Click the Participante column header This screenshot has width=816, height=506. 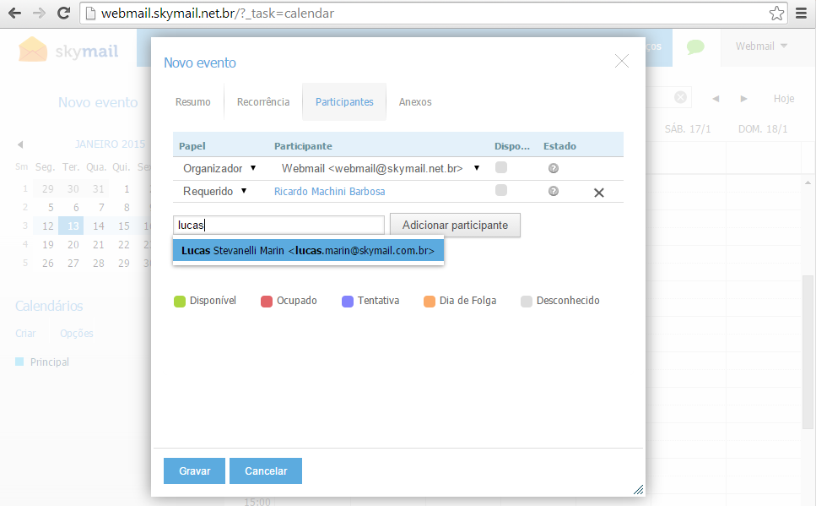303,146
